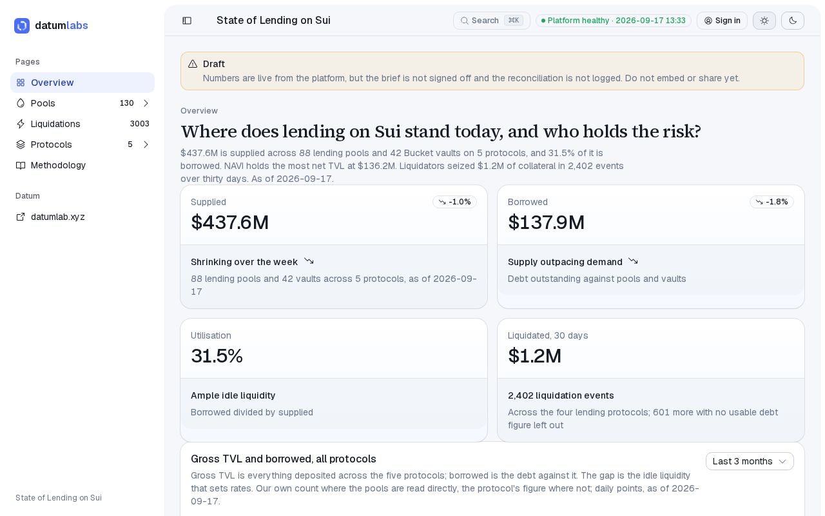The width and height of the screenshot is (825, 516).
Task: Toggle the sidebar panel icon
Action: [187, 21]
